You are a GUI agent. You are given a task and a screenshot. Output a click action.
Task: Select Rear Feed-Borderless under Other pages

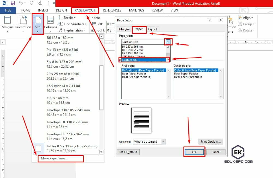[196, 77]
